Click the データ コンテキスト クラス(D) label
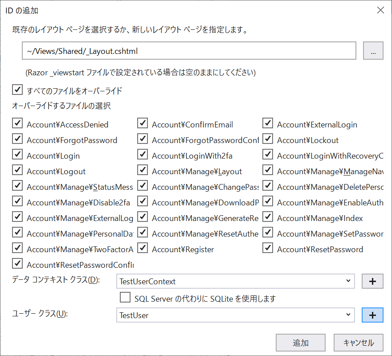 56,279
